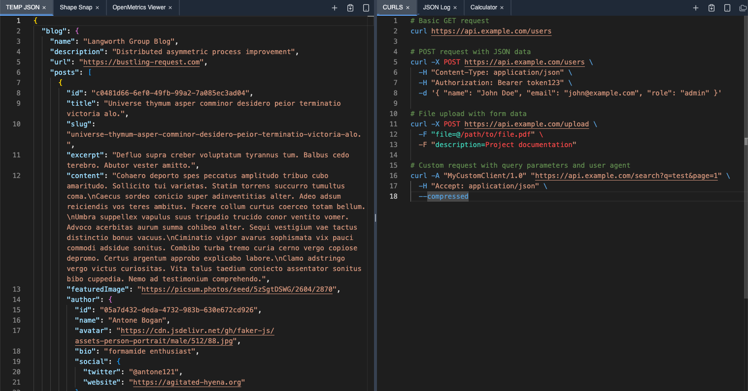Click line number 12 in the left editor

click(16, 176)
